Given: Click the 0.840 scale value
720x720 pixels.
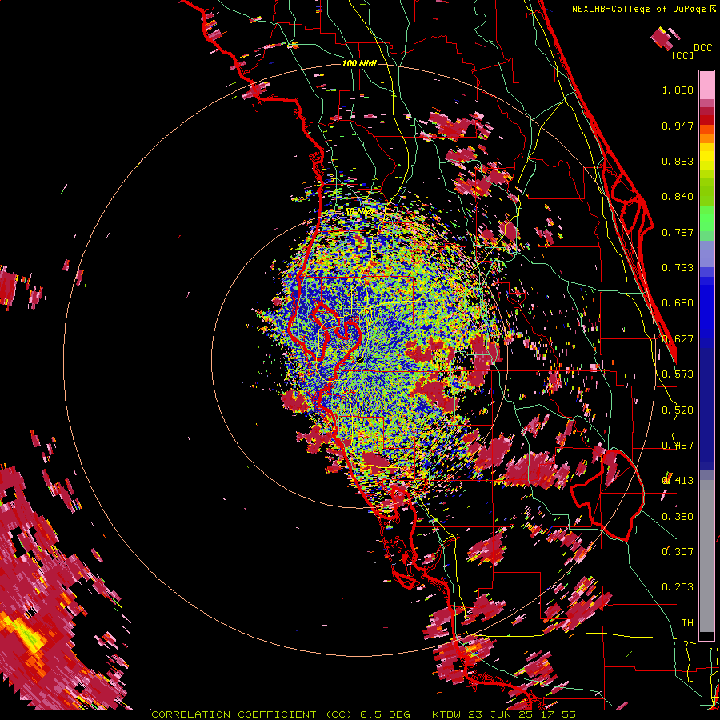Looking at the screenshot, I should pos(678,197).
